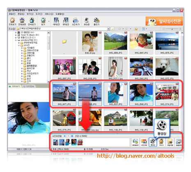Click the down arrow of folder tree scrollbar

point(48,81)
